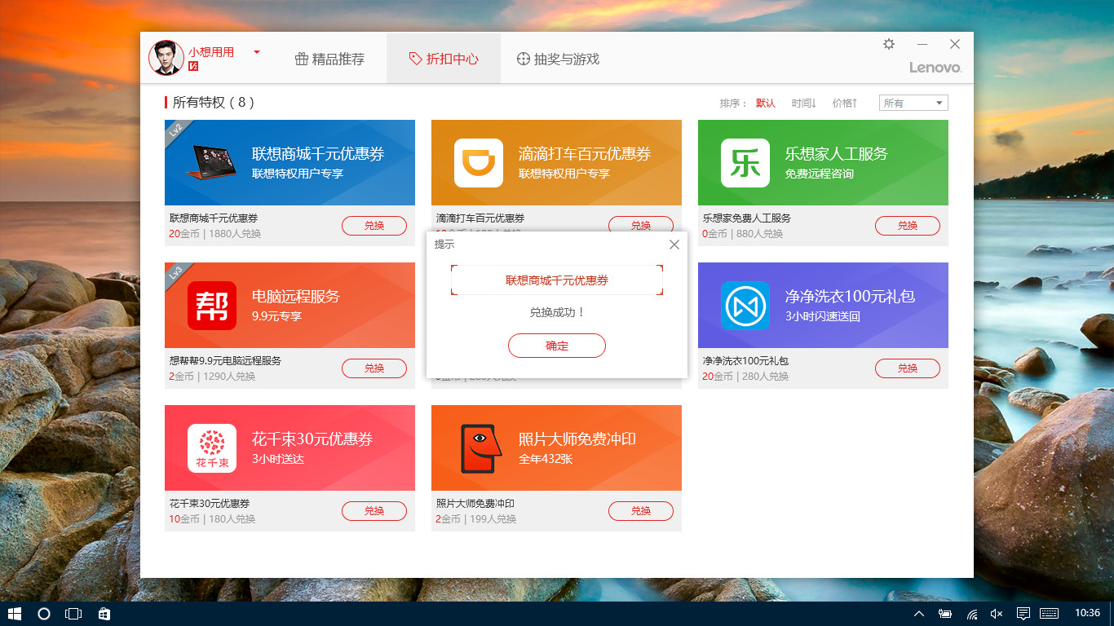
Task: Click 联想商城千元优惠券 text in the dialog
Action: point(557,280)
